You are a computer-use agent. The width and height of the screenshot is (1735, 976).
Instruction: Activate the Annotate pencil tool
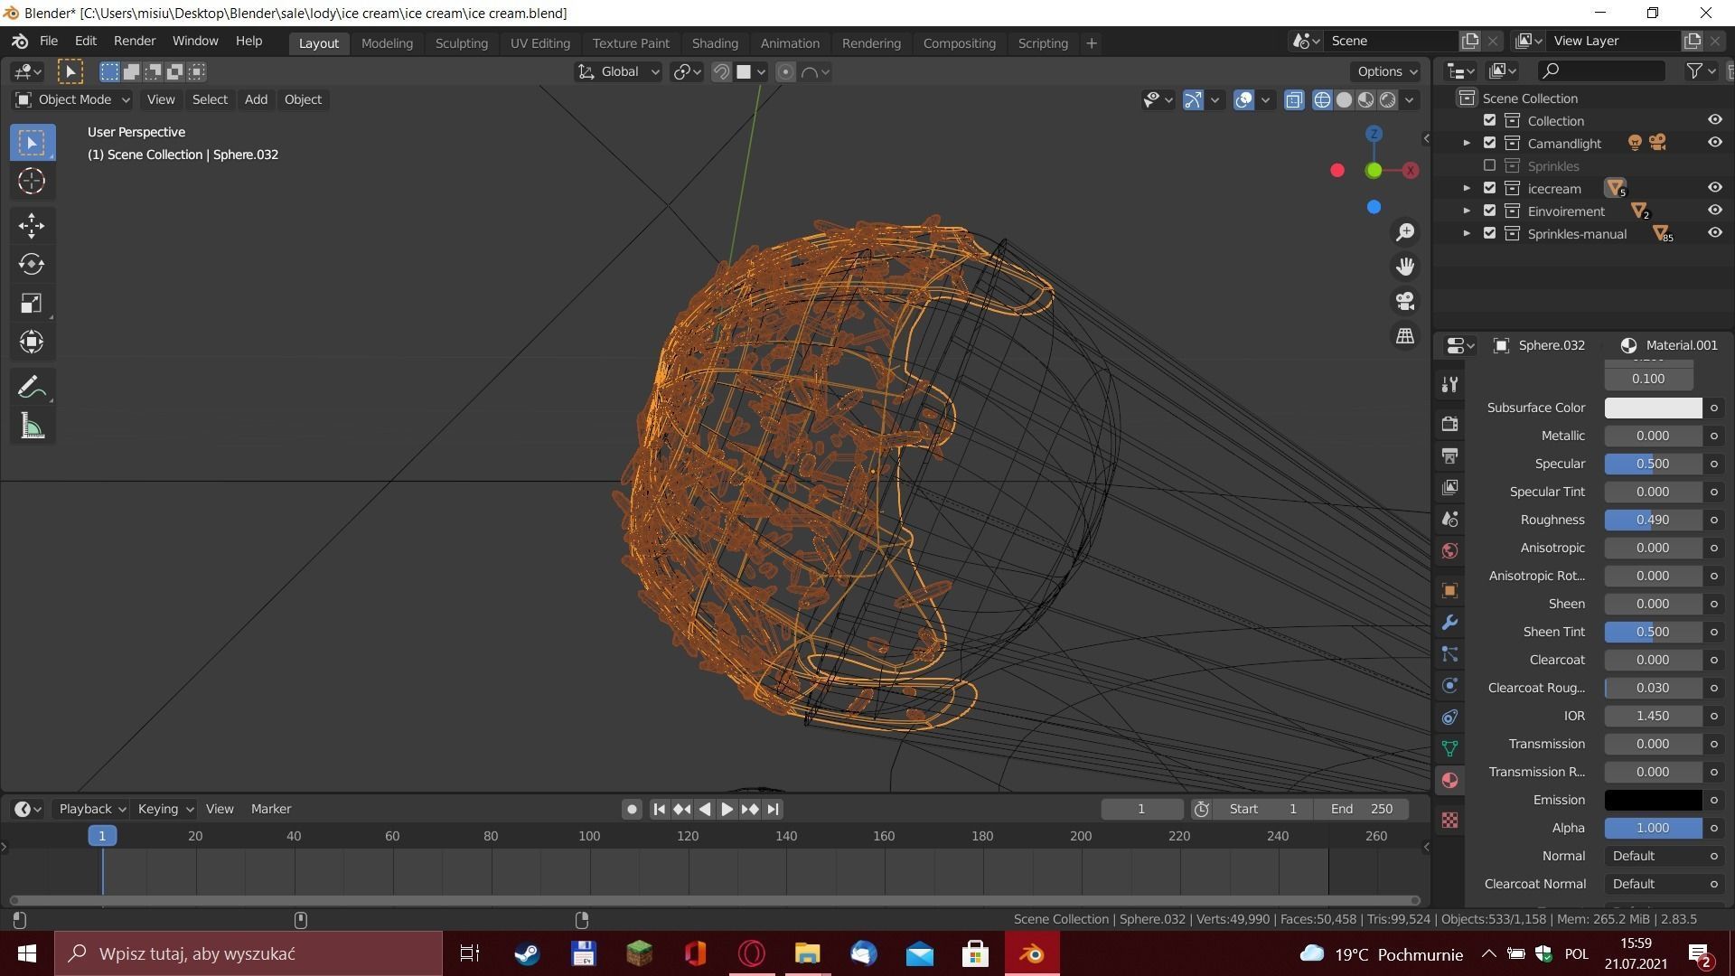coord(32,388)
